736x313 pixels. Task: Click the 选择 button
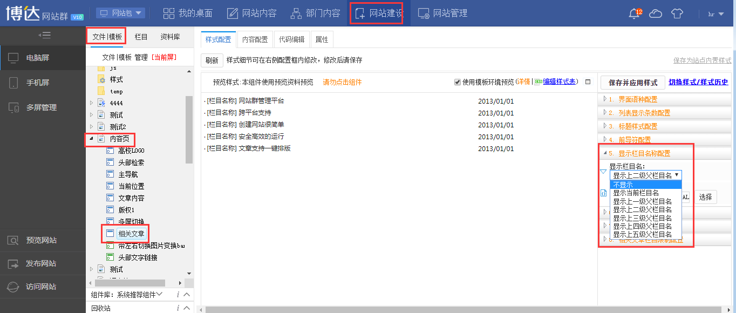[705, 197]
